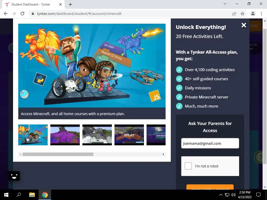267x200 pixels.
Task: Click the 'Much, much more' text
Action: (x=202, y=106)
